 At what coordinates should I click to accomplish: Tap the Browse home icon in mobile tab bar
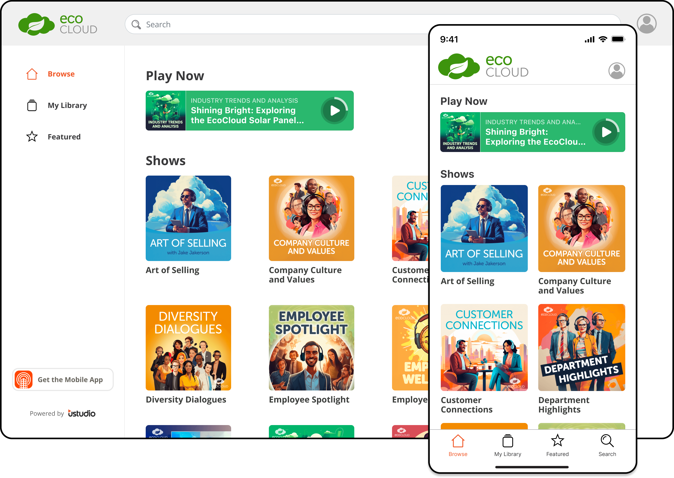pos(458,441)
